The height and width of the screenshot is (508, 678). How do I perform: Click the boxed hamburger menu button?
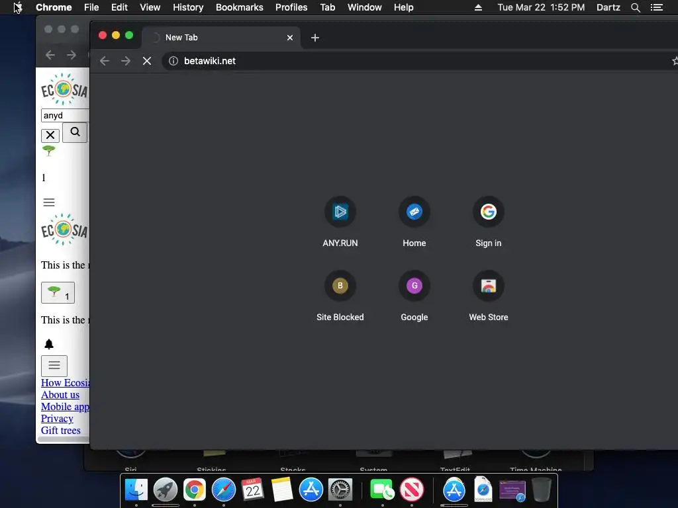(x=54, y=365)
